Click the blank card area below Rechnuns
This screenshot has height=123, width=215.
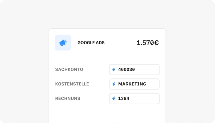point(107,113)
